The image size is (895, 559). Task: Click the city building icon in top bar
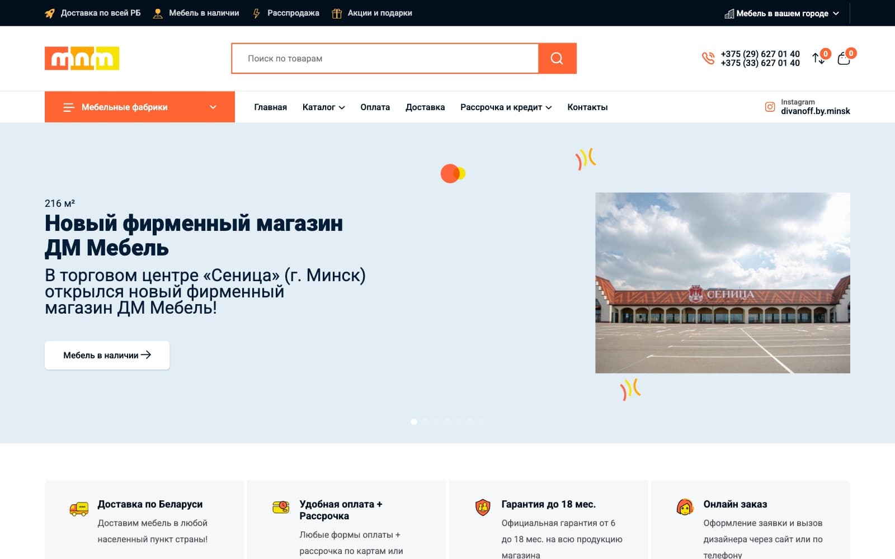(x=729, y=13)
